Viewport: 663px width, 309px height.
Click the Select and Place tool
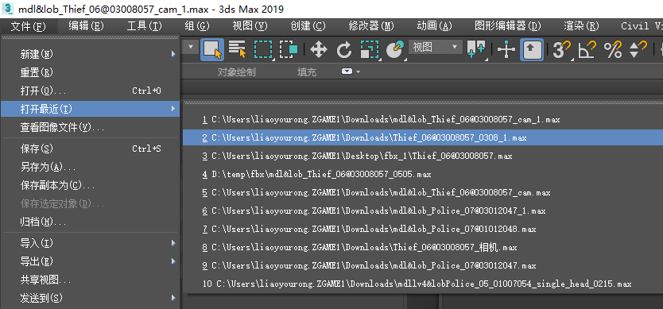pos(395,49)
